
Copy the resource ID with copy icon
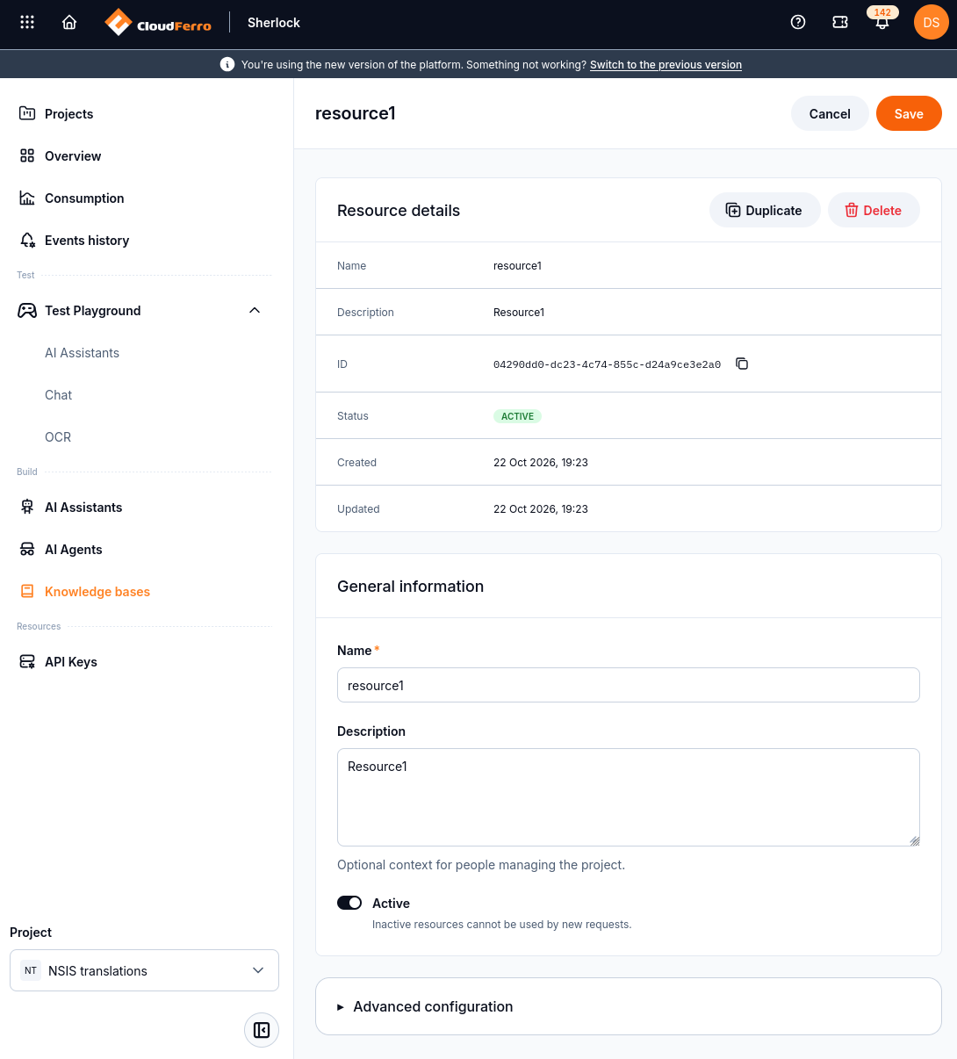(x=742, y=364)
